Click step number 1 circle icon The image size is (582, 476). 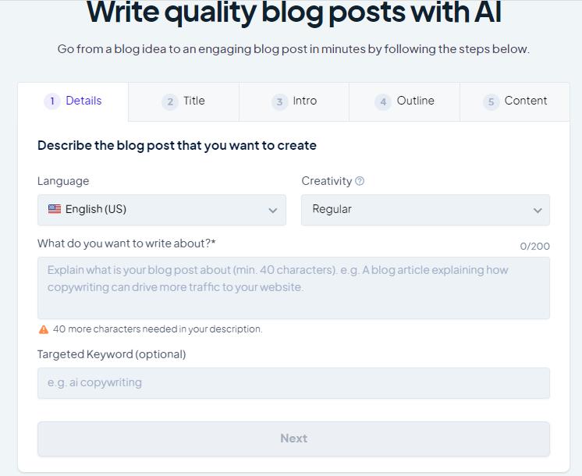point(52,101)
